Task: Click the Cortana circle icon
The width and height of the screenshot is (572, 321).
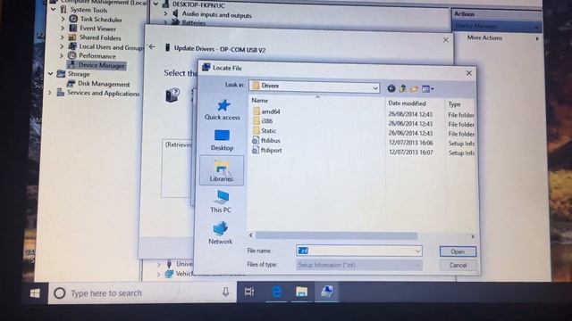Action: pyautogui.click(x=60, y=293)
